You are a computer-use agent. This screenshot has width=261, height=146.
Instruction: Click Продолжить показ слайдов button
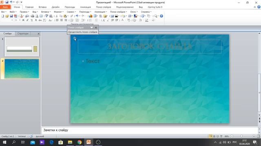pos(83,32)
